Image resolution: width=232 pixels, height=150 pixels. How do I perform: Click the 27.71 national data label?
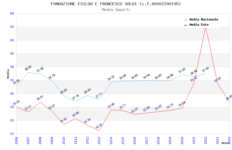[99, 95]
